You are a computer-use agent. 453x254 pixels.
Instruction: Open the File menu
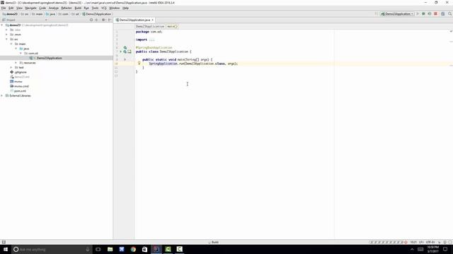click(x=4, y=8)
